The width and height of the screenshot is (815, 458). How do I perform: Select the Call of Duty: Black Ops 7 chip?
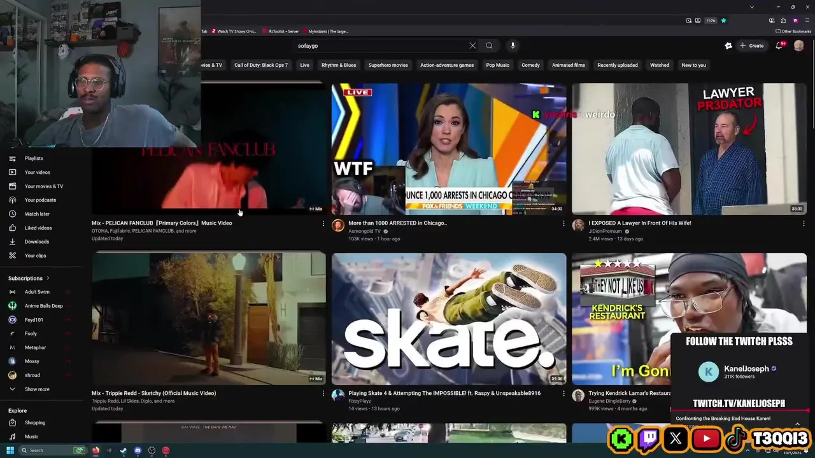[261, 65]
